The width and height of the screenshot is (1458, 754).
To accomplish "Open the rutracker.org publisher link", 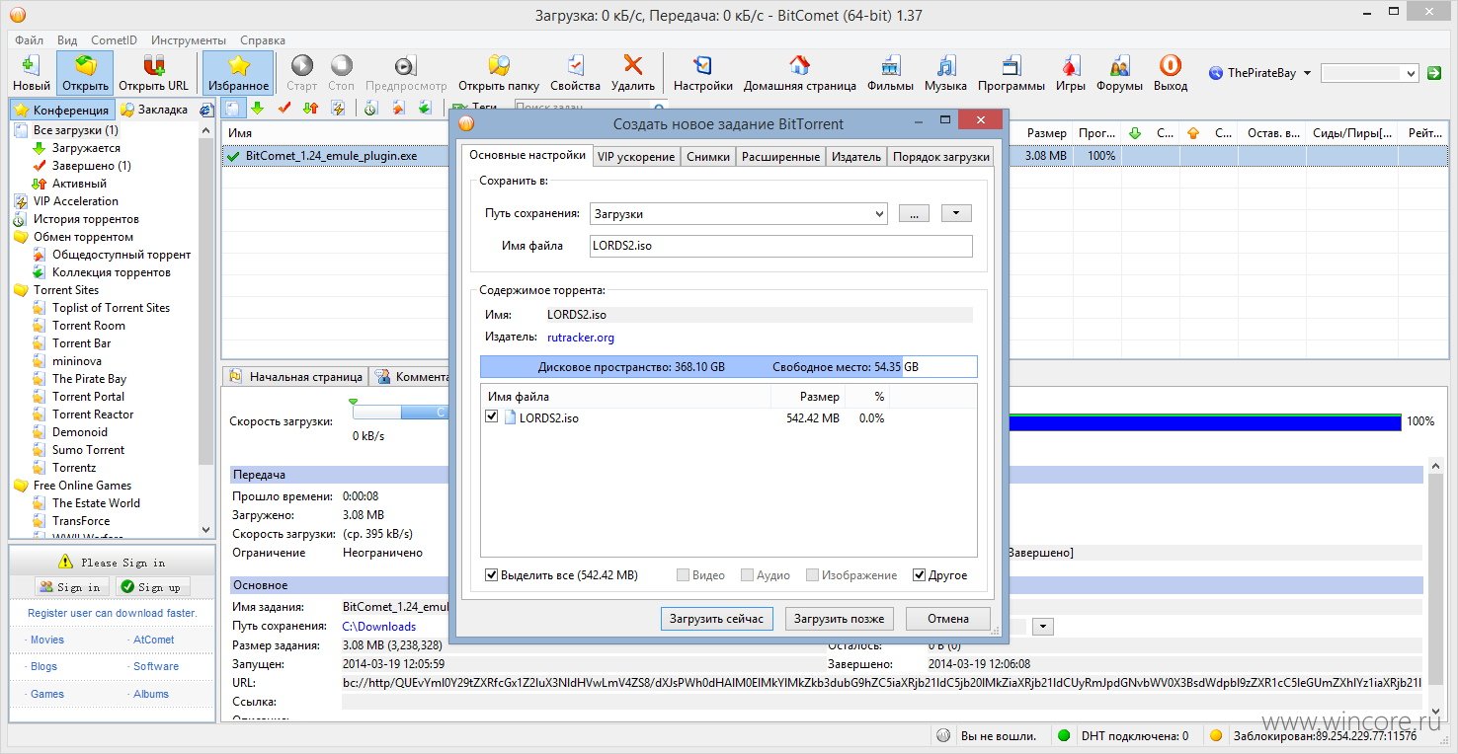I will 581,338.
